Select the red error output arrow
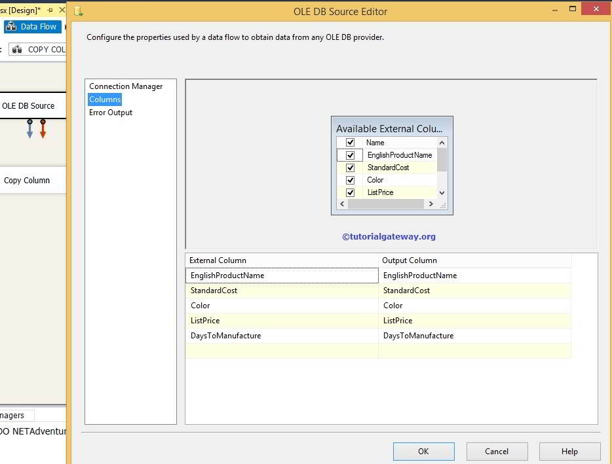This screenshot has height=464, width=612. click(x=43, y=130)
